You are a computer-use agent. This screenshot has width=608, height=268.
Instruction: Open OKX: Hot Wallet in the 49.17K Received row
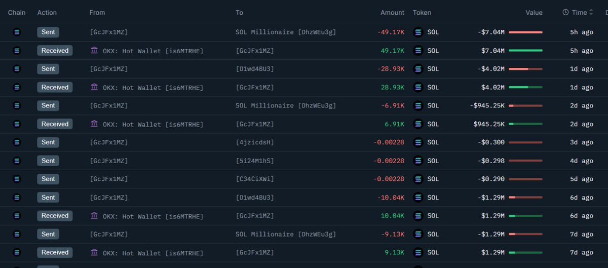(x=153, y=51)
